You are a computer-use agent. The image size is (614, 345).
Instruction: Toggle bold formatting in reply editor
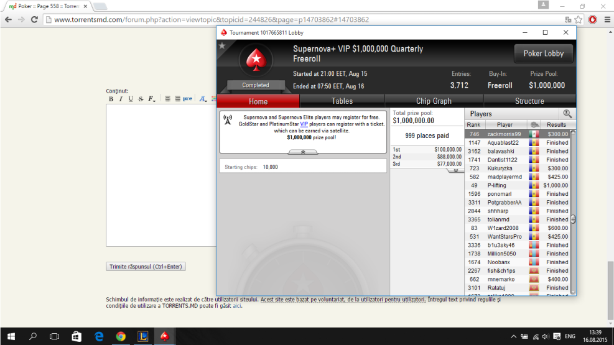click(x=111, y=99)
